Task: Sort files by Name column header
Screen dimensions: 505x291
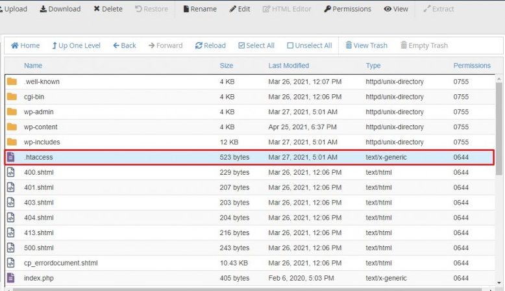Action: tap(33, 66)
